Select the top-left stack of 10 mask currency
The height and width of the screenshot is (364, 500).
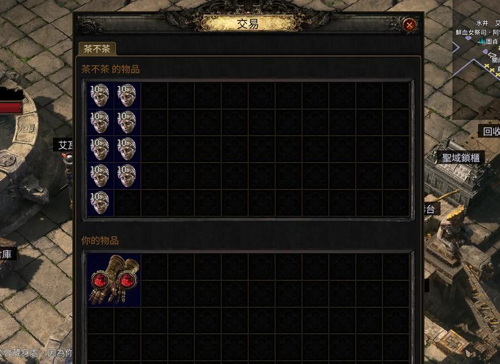coord(100,96)
